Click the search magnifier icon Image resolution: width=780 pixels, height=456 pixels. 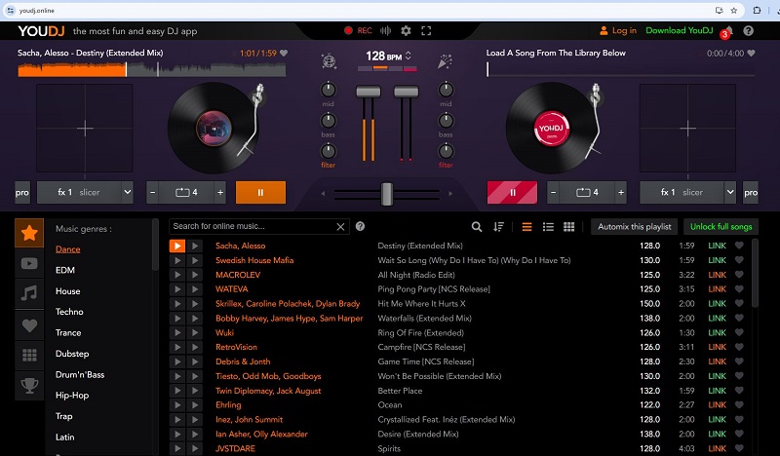477,227
